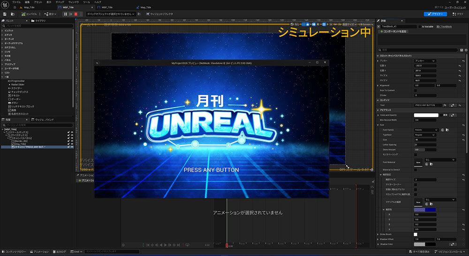Click the white Color and Opacity swatch
The width and height of the screenshot is (469, 256).
[x=426, y=115]
